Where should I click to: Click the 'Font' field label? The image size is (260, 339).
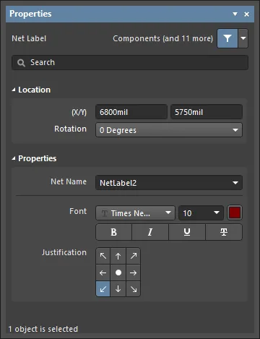point(78,211)
